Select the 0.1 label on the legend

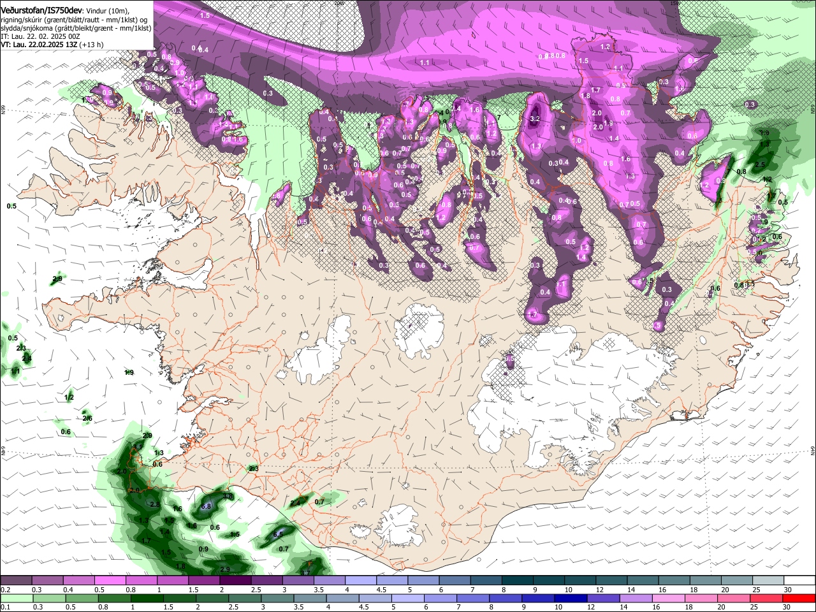click(4, 608)
